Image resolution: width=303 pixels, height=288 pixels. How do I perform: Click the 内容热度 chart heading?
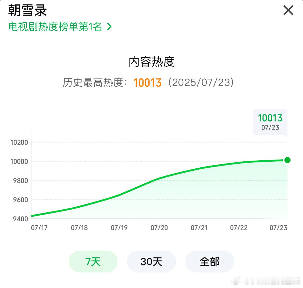(151, 62)
